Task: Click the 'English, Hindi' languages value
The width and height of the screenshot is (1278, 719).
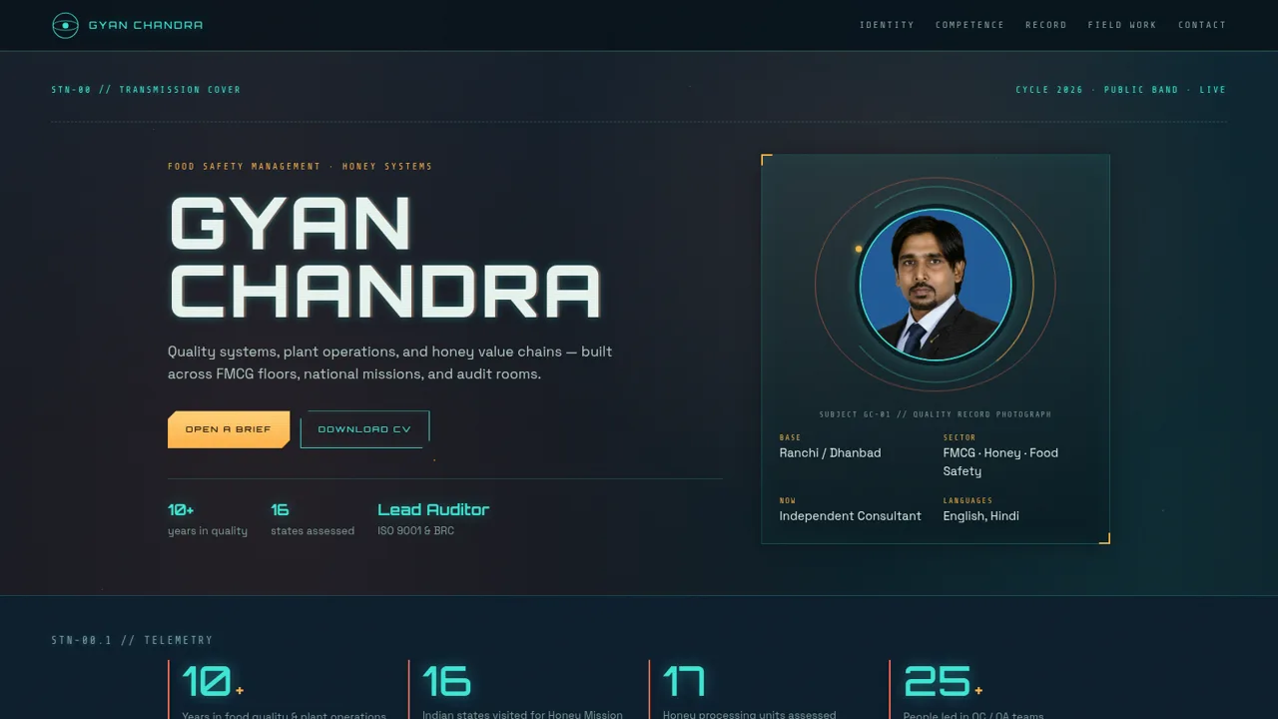Action: tap(981, 516)
